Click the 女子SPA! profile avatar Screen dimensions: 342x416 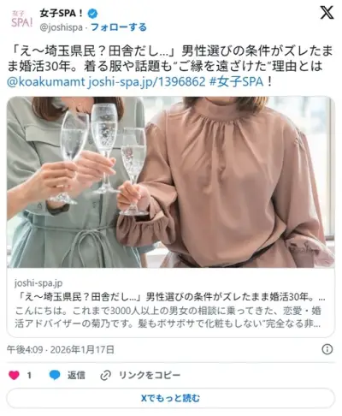[21, 19]
